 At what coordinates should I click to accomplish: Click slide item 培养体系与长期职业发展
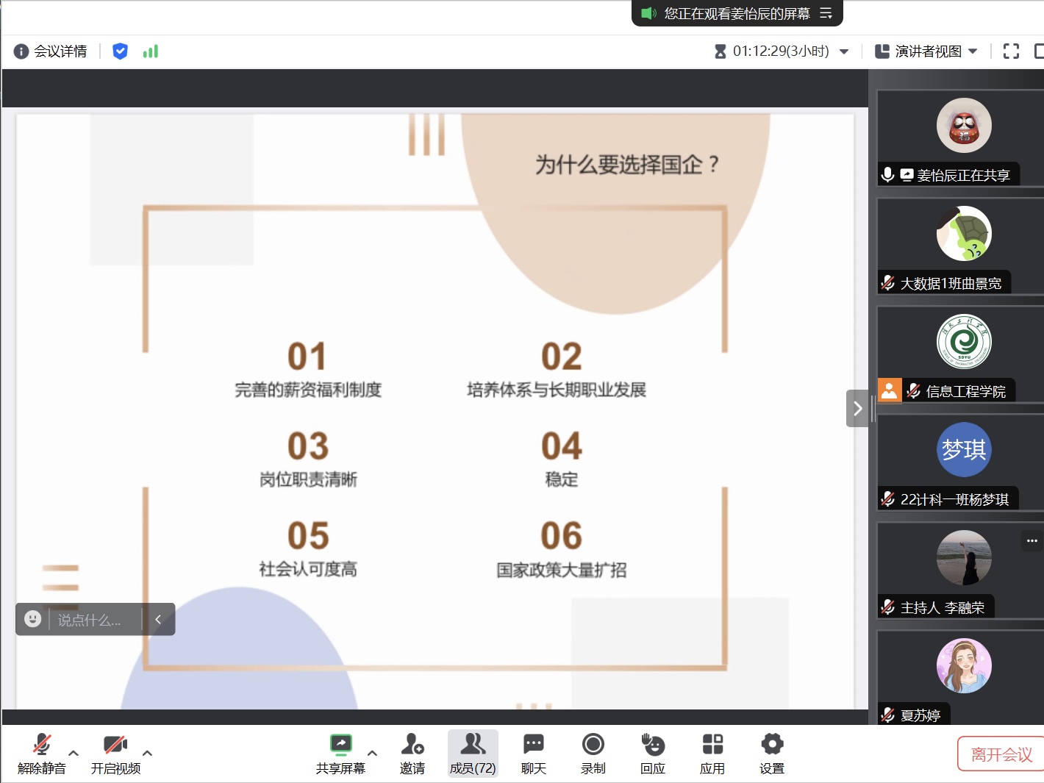pos(557,390)
